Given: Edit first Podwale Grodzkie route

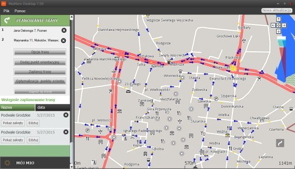Looking at the screenshot, I should tap(33, 123).
